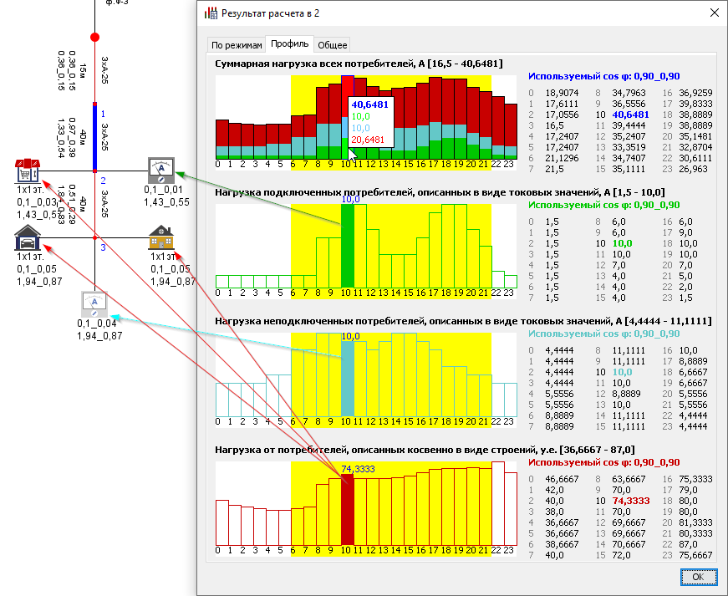Select the orange house consumer icon
Screen dimensions: 728x596
click(x=161, y=237)
